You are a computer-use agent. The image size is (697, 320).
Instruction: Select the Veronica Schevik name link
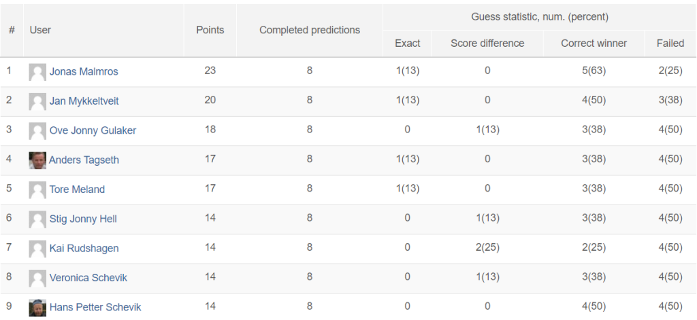pos(88,278)
